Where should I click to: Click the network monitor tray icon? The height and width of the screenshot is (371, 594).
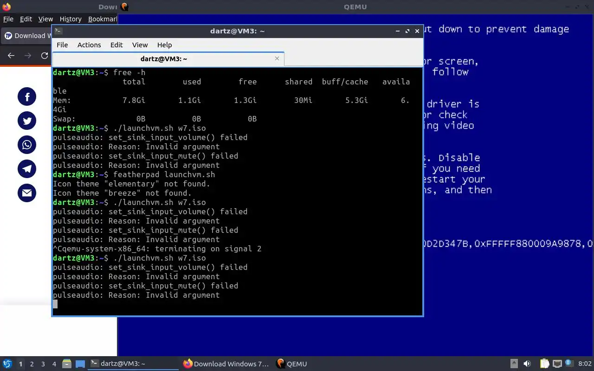(557, 364)
